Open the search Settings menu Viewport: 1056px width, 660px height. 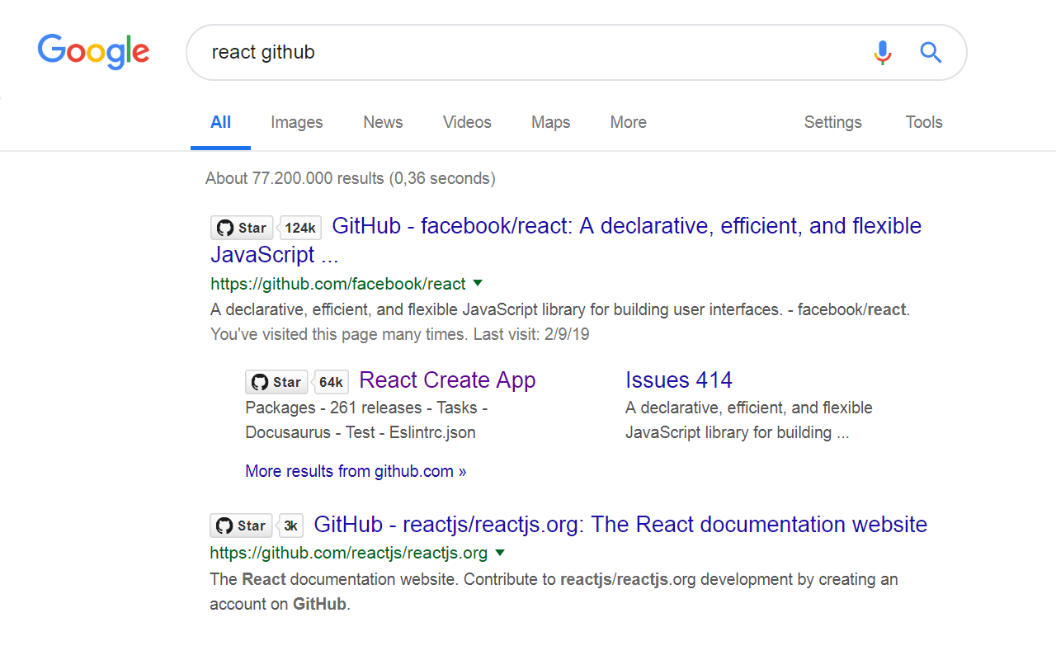[832, 122]
